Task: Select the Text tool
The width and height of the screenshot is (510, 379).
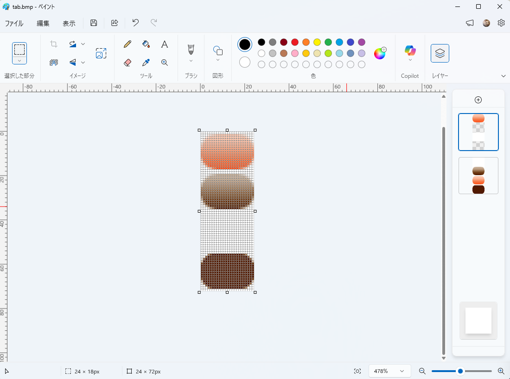Action: coord(164,44)
